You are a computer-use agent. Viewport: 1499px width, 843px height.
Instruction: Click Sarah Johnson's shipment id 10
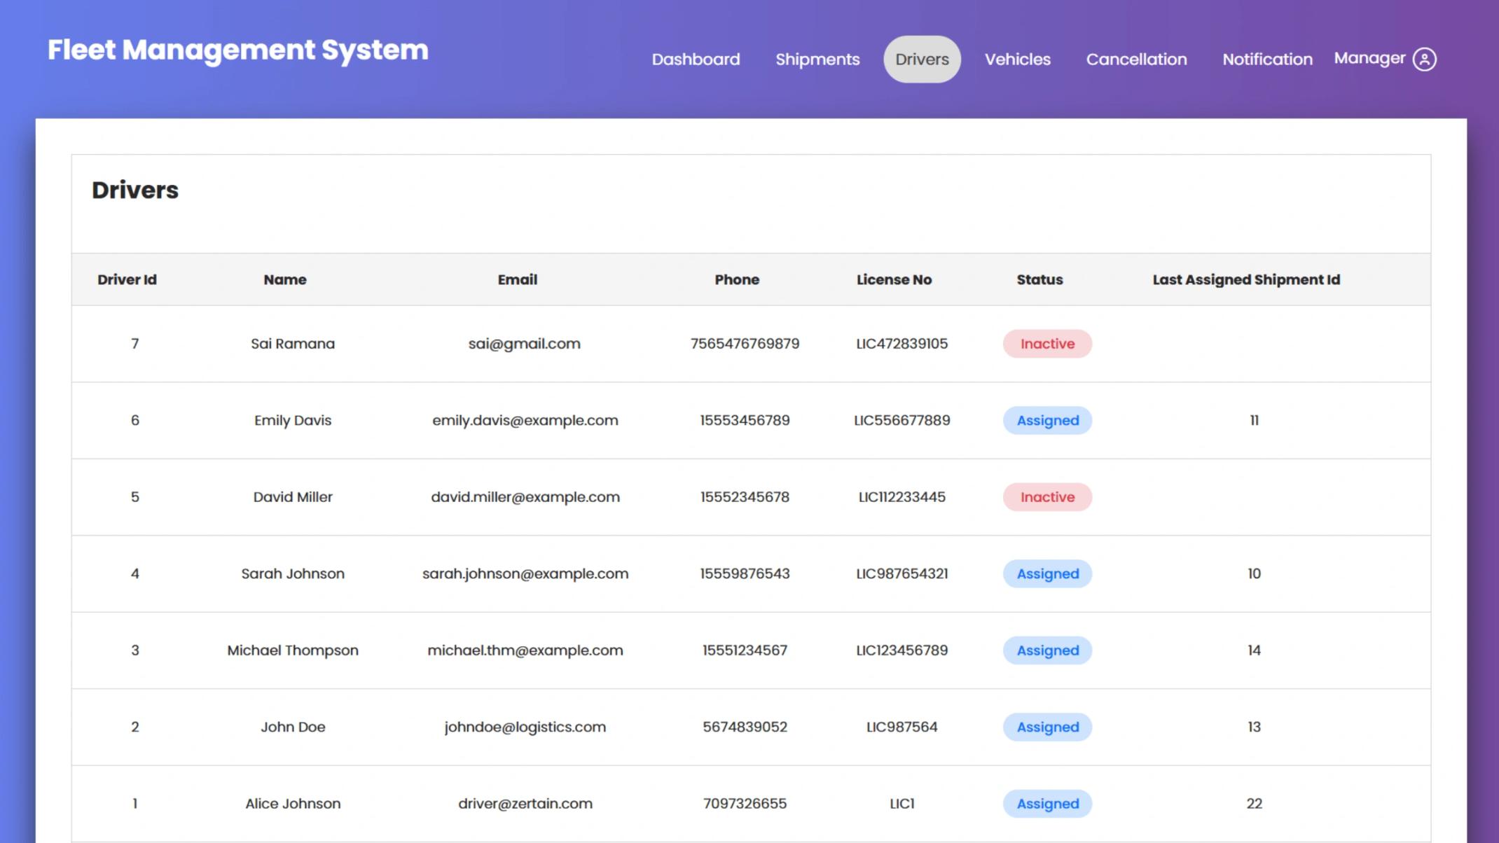(x=1254, y=573)
